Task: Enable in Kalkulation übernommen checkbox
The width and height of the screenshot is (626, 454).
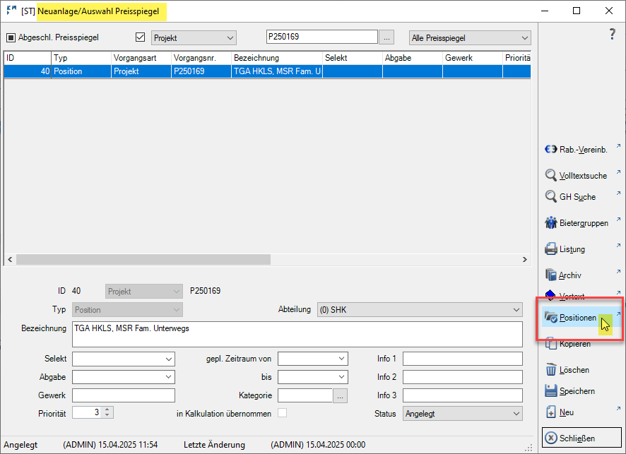Action: click(x=283, y=413)
